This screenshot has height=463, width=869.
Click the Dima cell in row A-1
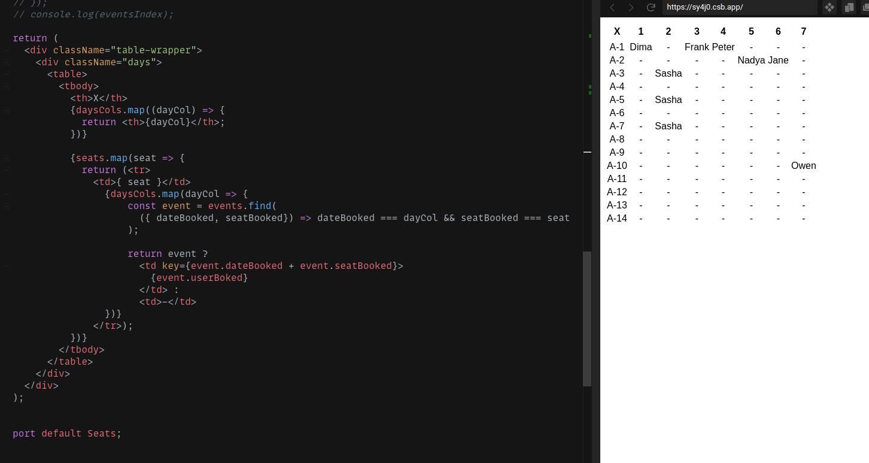click(640, 47)
